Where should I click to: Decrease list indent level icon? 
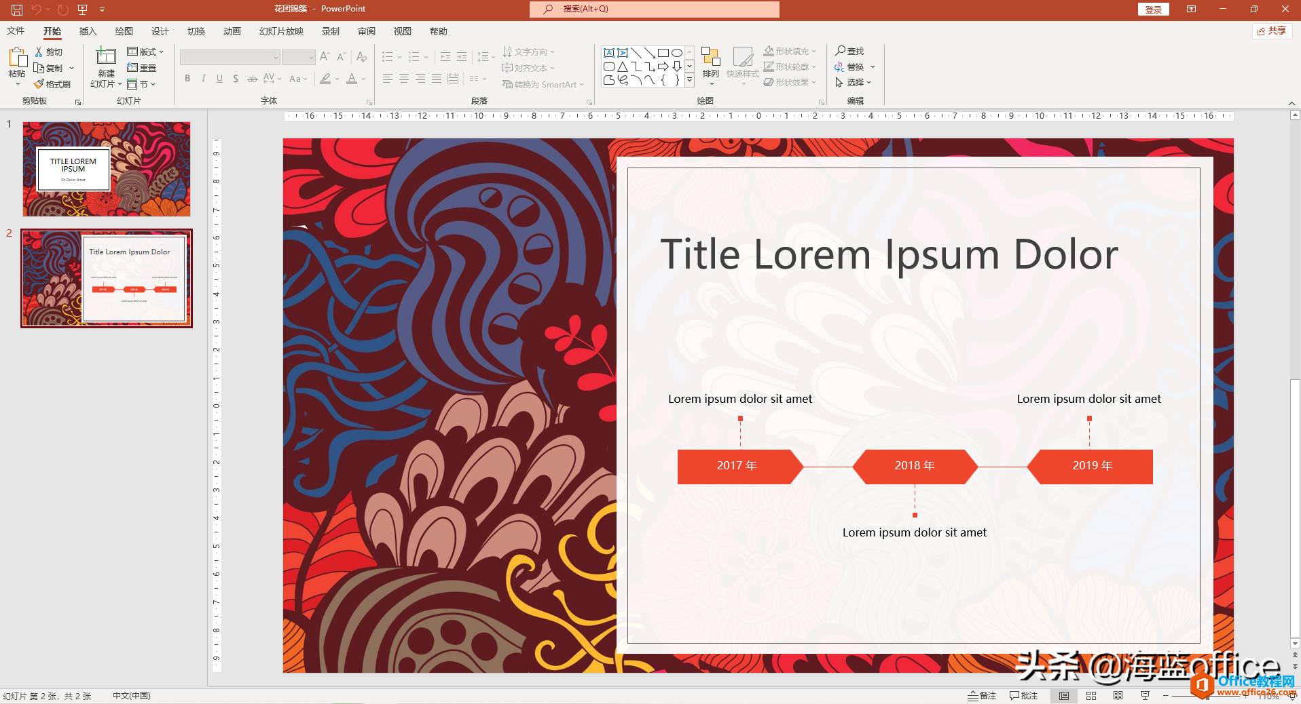coord(445,57)
